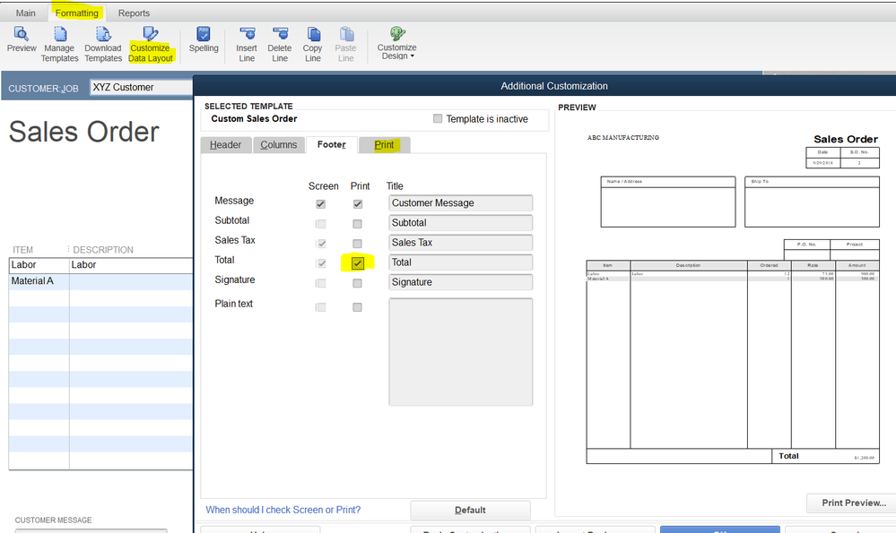Image resolution: width=896 pixels, height=533 pixels.
Task: Select the Material A item row
Action: tap(100, 280)
